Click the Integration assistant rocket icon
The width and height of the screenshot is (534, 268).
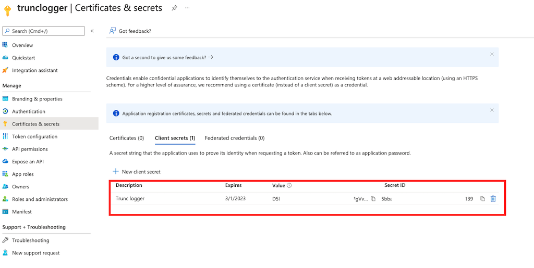tap(5, 70)
